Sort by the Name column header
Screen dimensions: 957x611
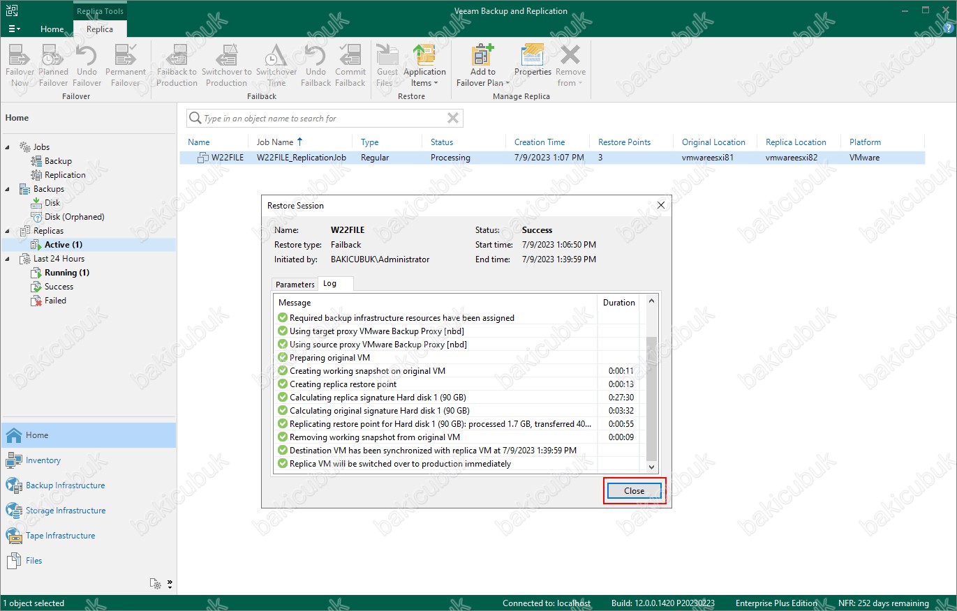199,142
